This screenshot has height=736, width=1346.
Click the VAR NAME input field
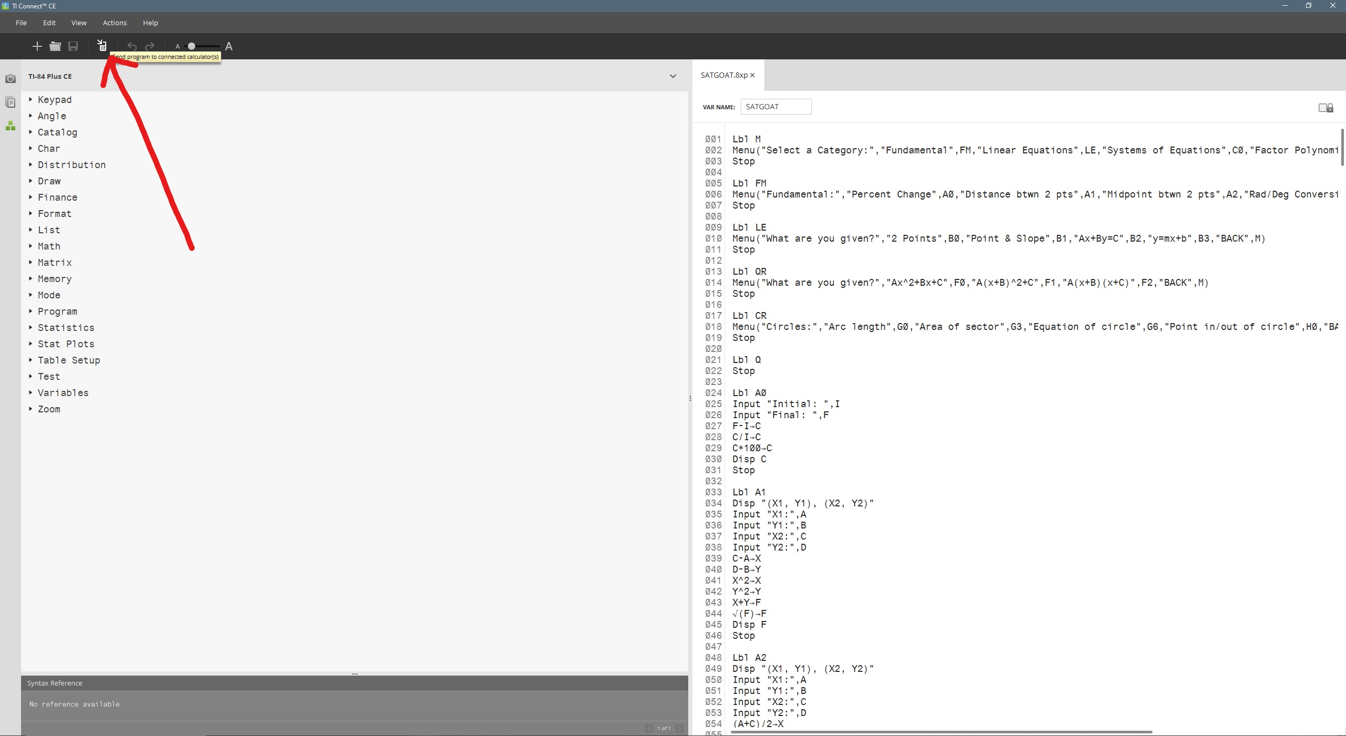(x=776, y=107)
